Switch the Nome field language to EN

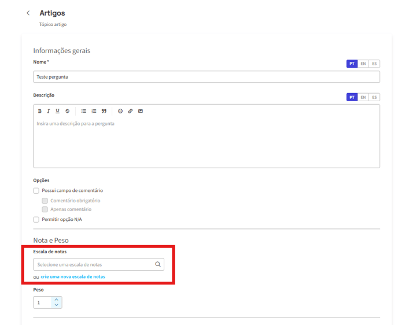pyautogui.click(x=363, y=64)
